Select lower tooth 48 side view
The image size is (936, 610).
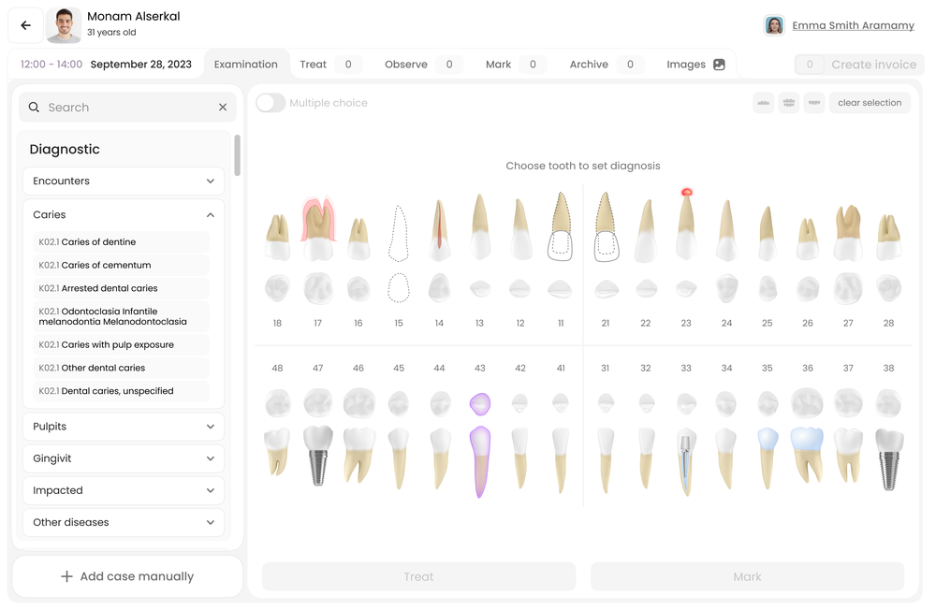point(277,452)
